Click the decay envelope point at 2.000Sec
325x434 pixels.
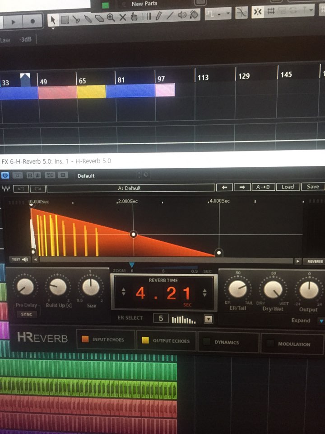click(134, 235)
